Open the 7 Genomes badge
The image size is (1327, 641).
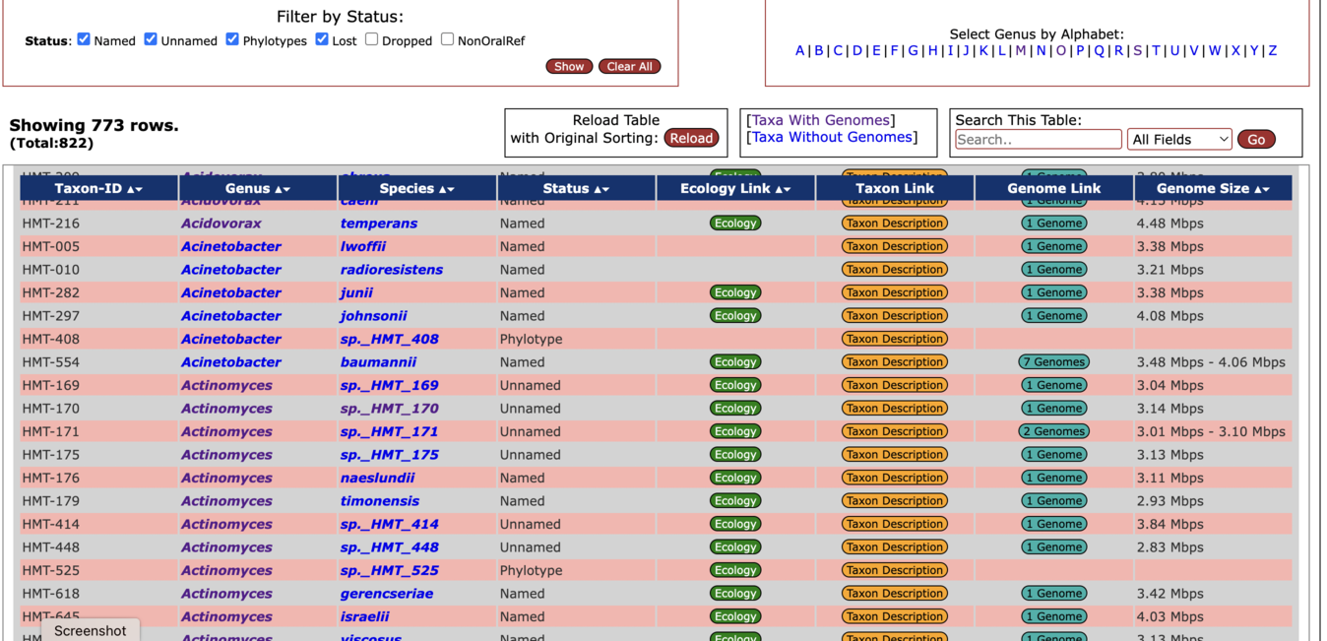pos(1053,362)
